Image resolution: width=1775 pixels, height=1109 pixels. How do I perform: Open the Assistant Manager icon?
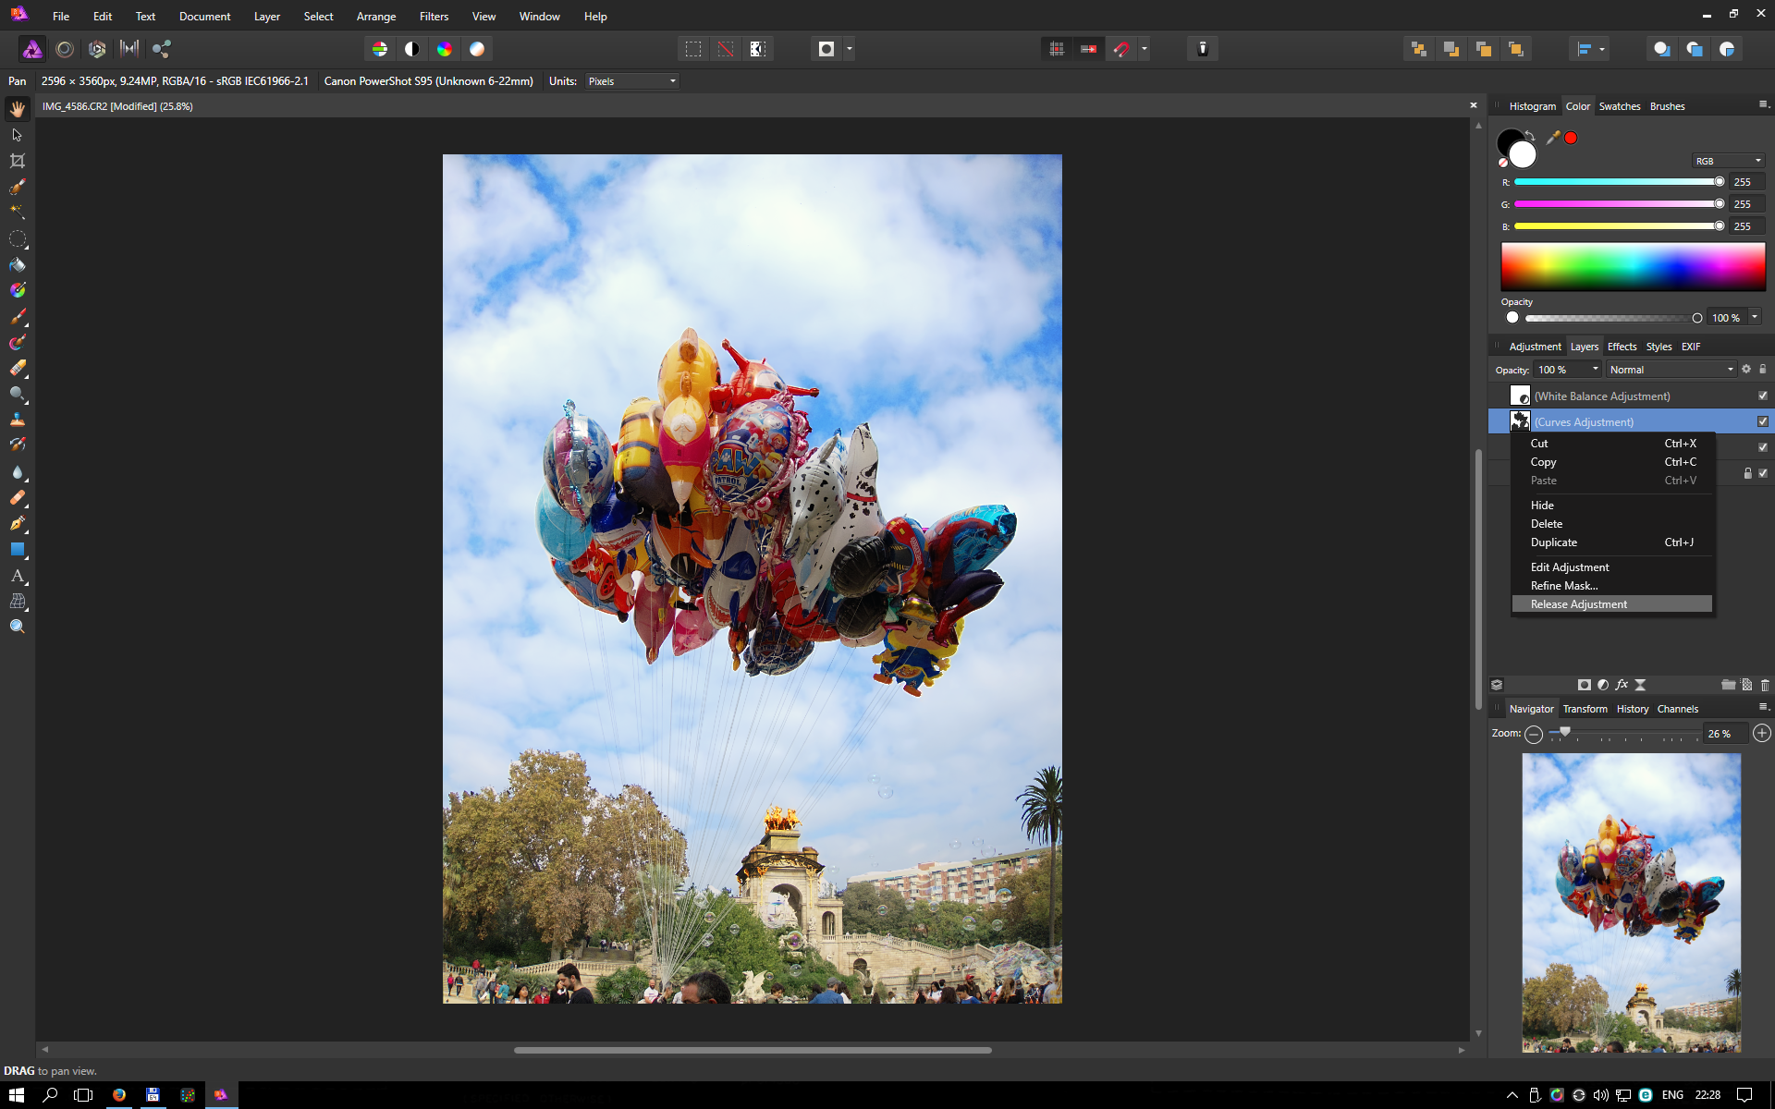click(1203, 49)
